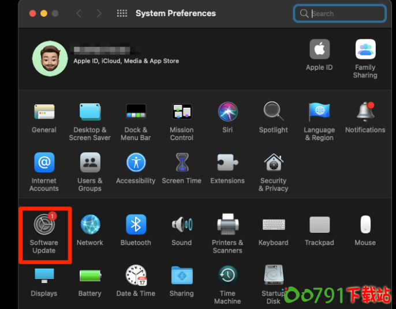The height and width of the screenshot is (309, 396).
Task: Open Dock & Menu Bar preferences
Action: (x=136, y=112)
